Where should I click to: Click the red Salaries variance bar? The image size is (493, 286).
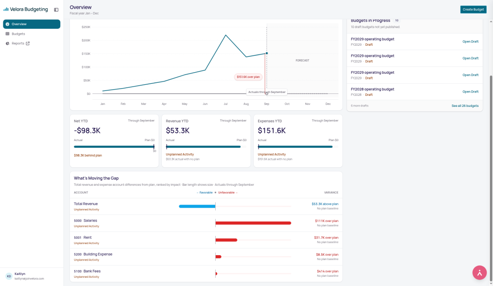253,223
